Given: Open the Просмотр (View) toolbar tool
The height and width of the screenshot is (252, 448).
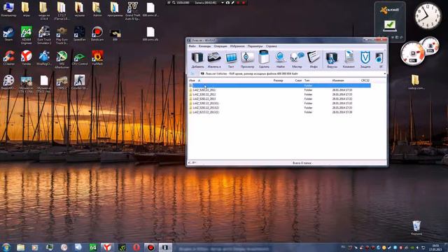Looking at the screenshot, I should [247, 59].
